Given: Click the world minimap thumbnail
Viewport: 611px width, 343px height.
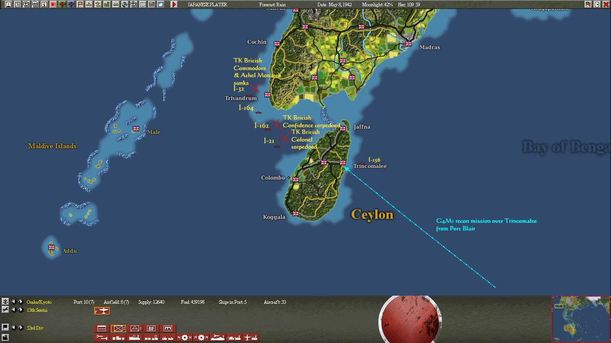Looking at the screenshot, I should [581, 319].
